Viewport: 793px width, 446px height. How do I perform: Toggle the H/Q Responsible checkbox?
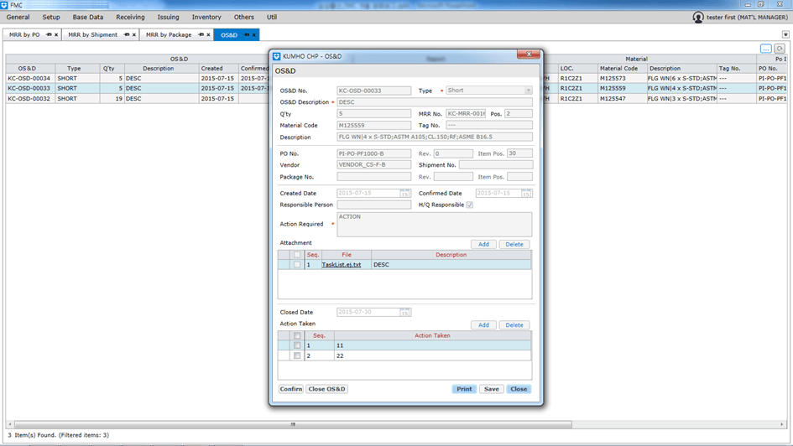pos(469,205)
